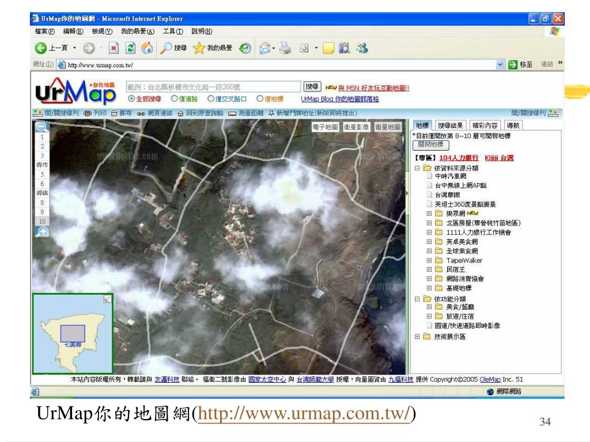Select 僅道路 radio button
This screenshot has width=590, height=442.
tap(174, 99)
